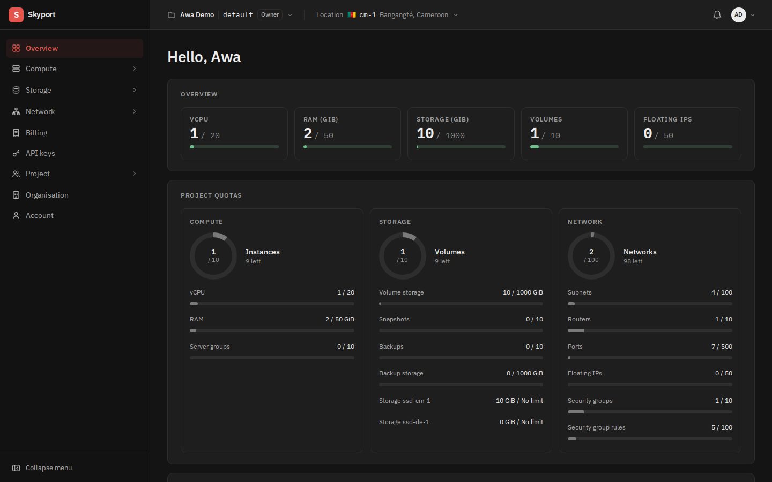This screenshot has height=482, width=772.
Task: Click the project folder icon beside Awa Demo
Action: (172, 15)
